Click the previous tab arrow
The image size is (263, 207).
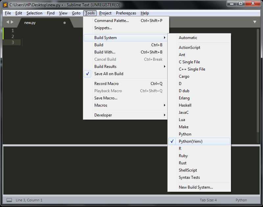pos(8,22)
